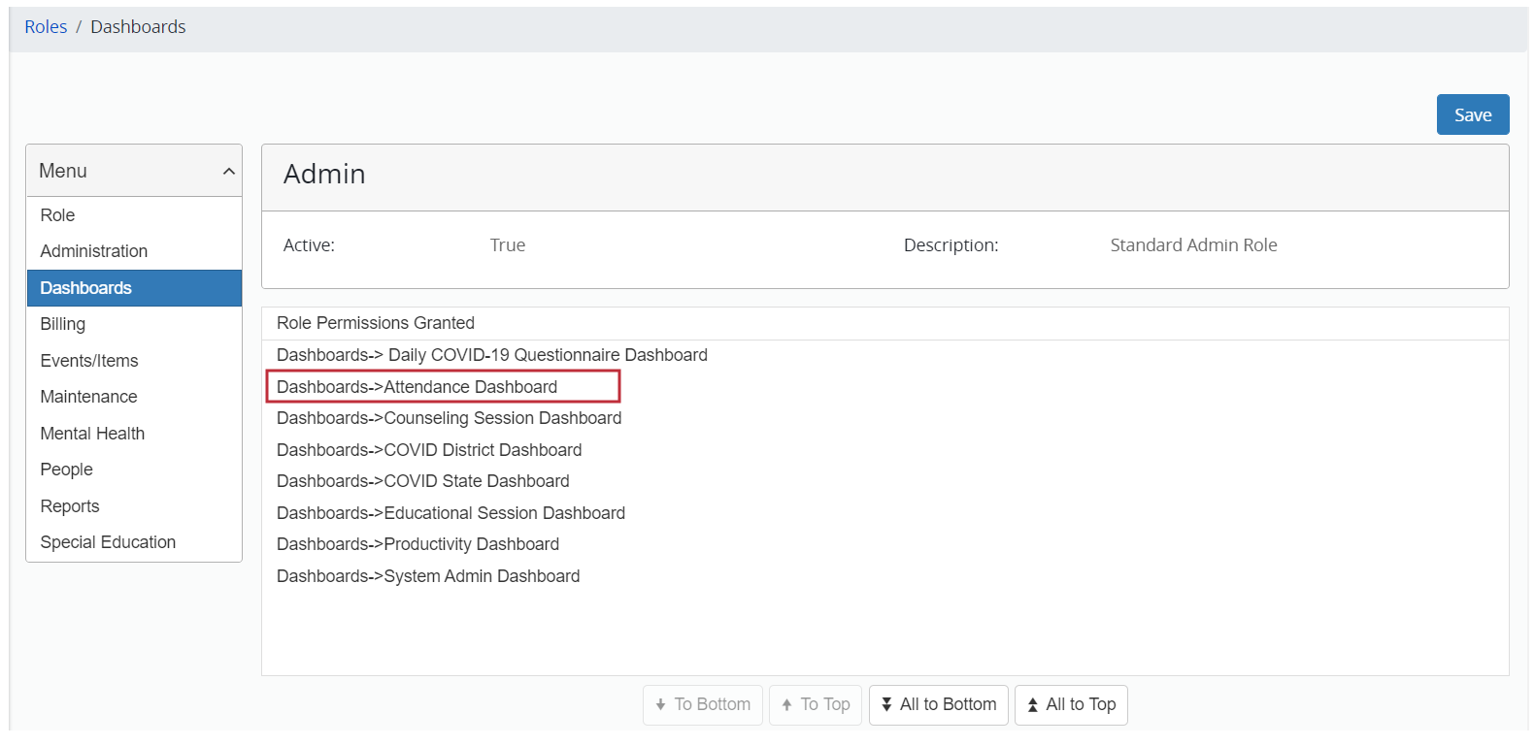This screenshot has width=1535, height=746.
Task: Select People in the side menu
Action: coord(67,470)
